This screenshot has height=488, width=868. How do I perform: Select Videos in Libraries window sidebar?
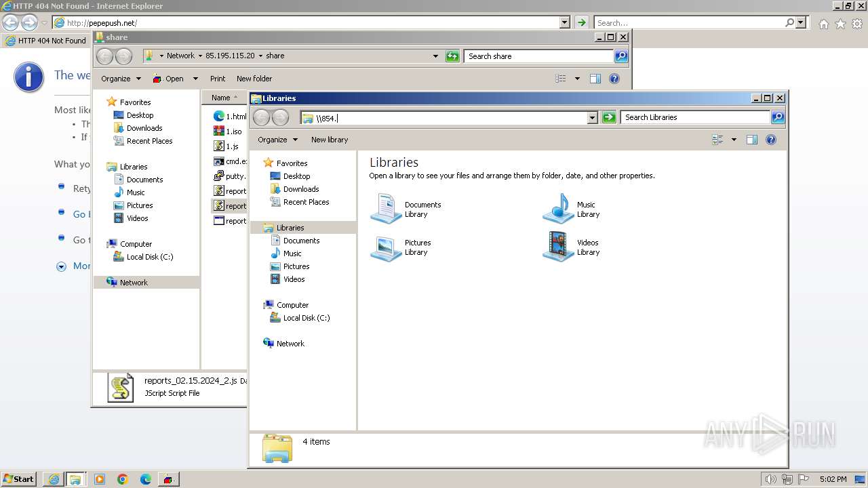288,279
